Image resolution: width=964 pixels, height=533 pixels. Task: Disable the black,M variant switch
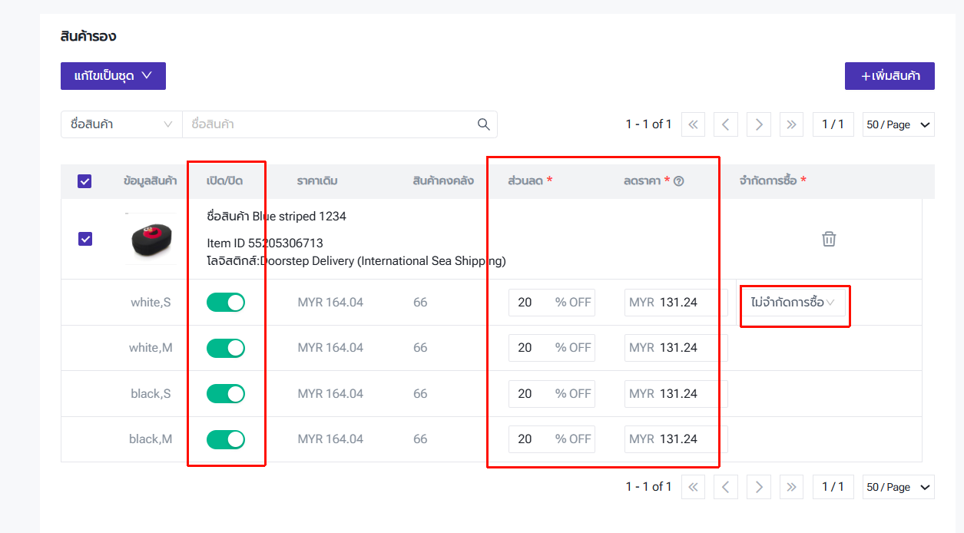(x=226, y=439)
